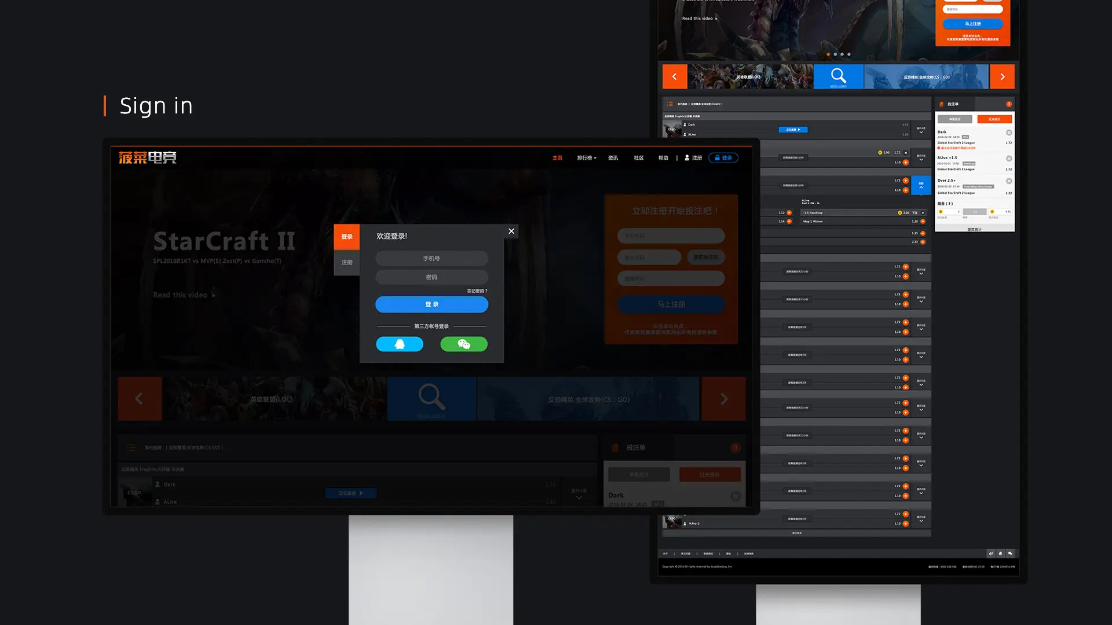
Task: Open 帮助 in top navigation
Action: click(663, 158)
